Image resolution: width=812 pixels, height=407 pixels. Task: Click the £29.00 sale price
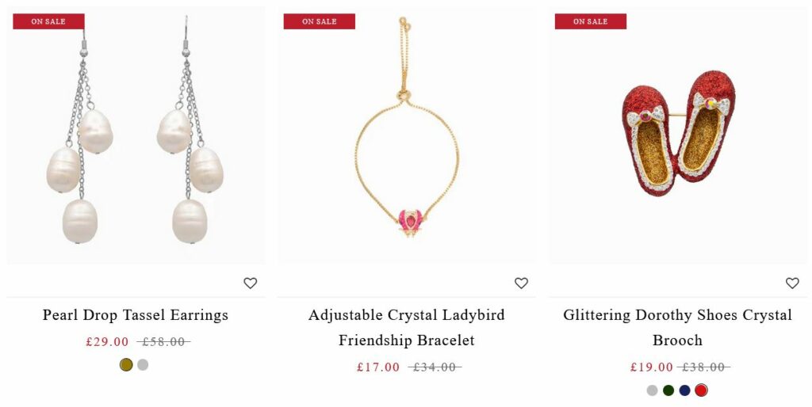107,342
